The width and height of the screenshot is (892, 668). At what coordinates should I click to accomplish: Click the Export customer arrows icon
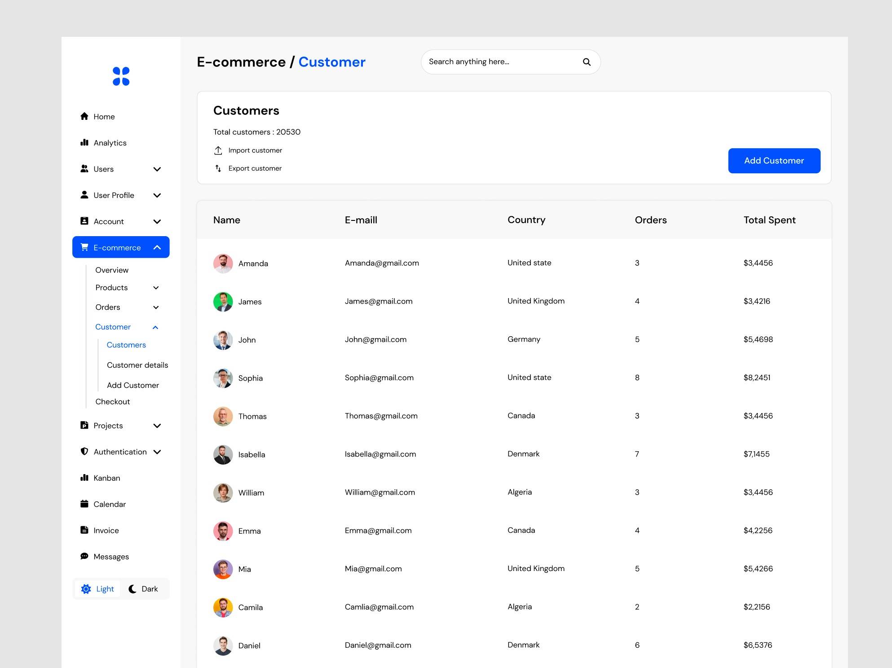tap(218, 168)
